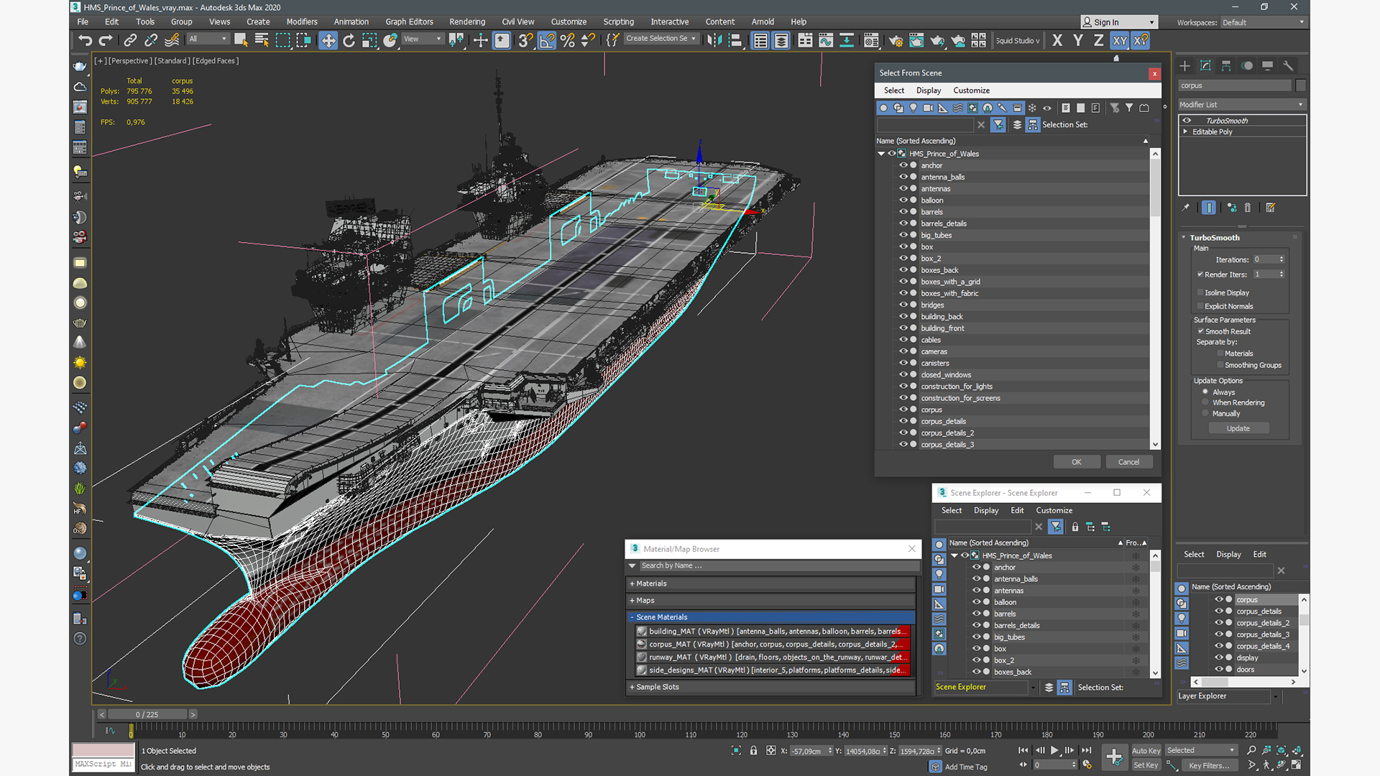Image resolution: width=1380 pixels, height=776 pixels.
Task: Click corpus_MAT VRayMtl in Scene Materials list
Action: (x=771, y=645)
